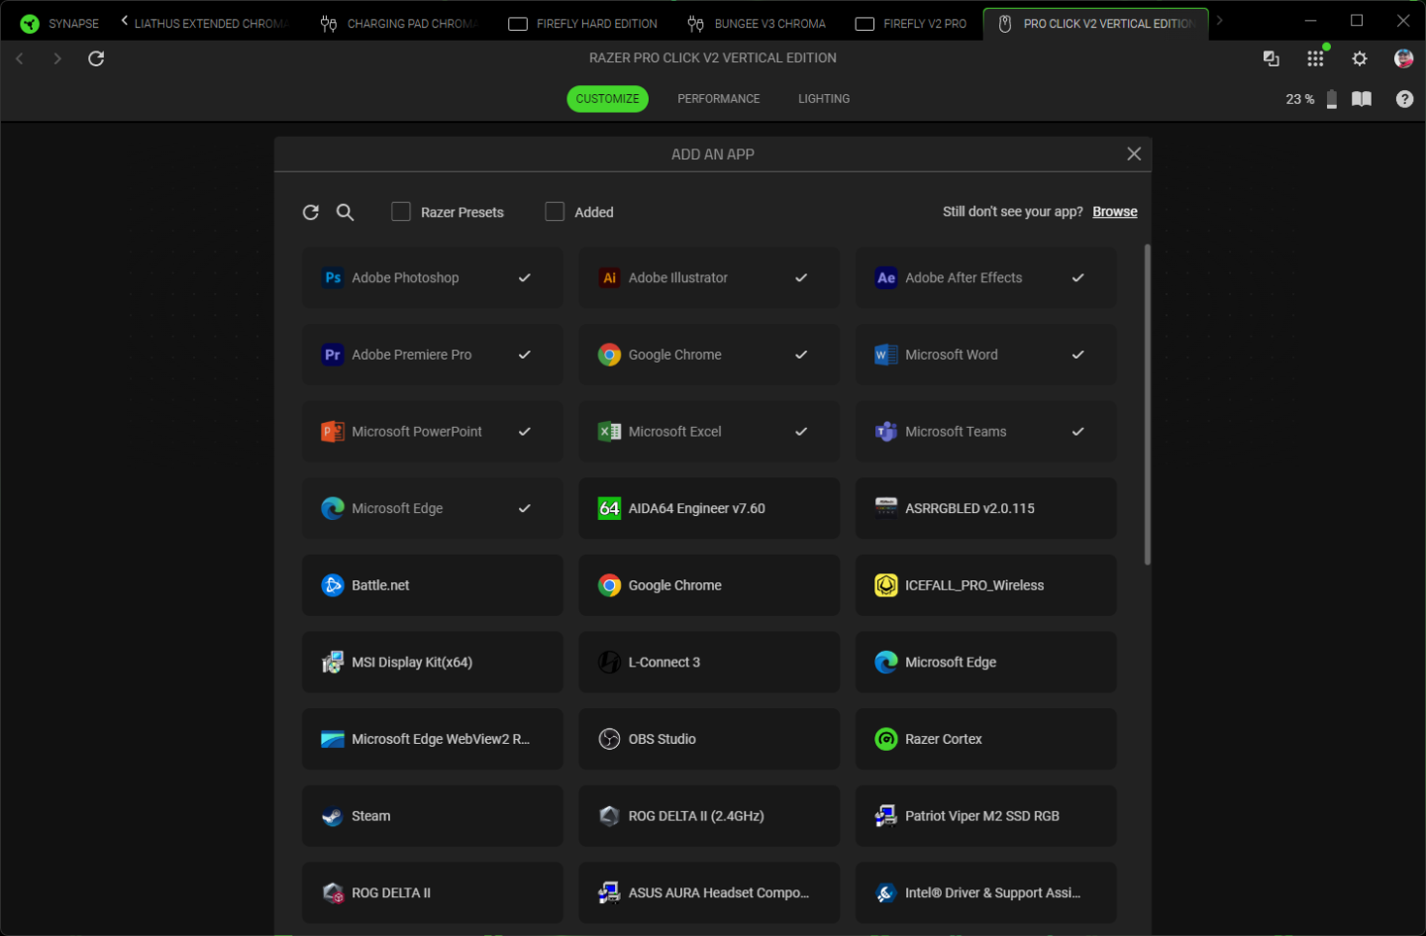Image resolution: width=1426 pixels, height=936 pixels.
Task: Click the Battle.net icon
Action: tap(333, 585)
